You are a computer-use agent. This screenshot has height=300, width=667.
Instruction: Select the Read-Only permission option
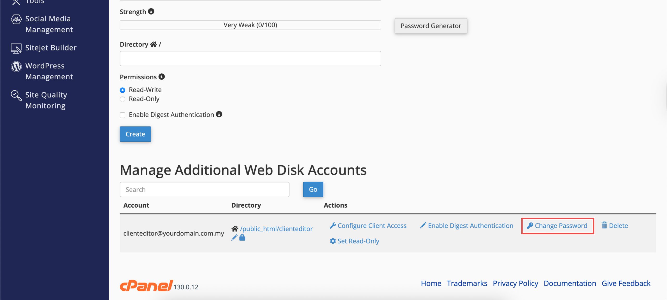pos(122,99)
